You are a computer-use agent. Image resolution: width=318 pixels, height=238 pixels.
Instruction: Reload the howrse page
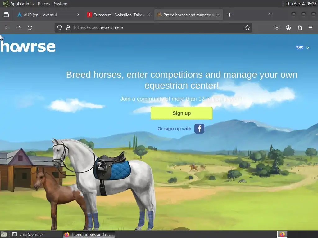pyautogui.click(x=30, y=28)
